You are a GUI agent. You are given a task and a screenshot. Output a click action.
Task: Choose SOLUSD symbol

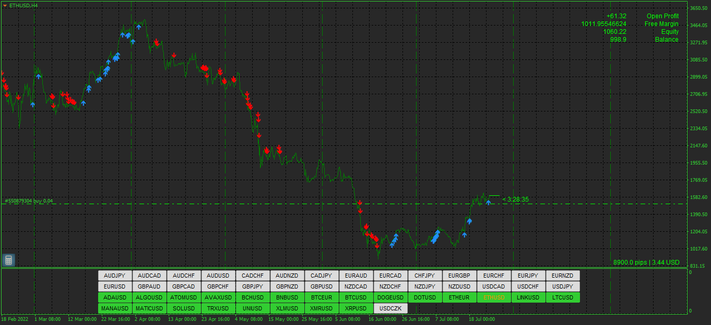point(183,308)
